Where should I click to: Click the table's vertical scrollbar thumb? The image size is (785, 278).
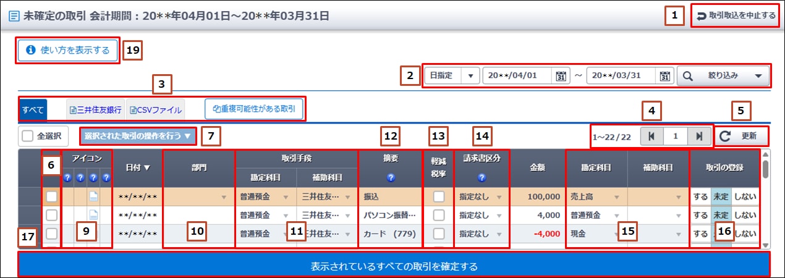pyautogui.click(x=766, y=169)
